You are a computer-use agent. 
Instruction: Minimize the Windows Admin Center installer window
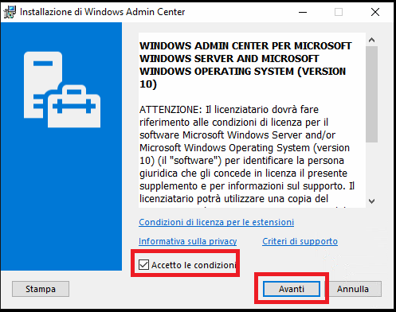tap(303, 12)
